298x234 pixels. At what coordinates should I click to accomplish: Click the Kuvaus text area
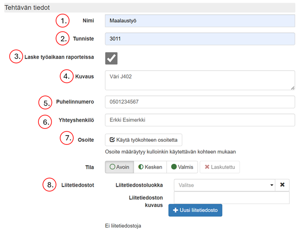[199, 80]
